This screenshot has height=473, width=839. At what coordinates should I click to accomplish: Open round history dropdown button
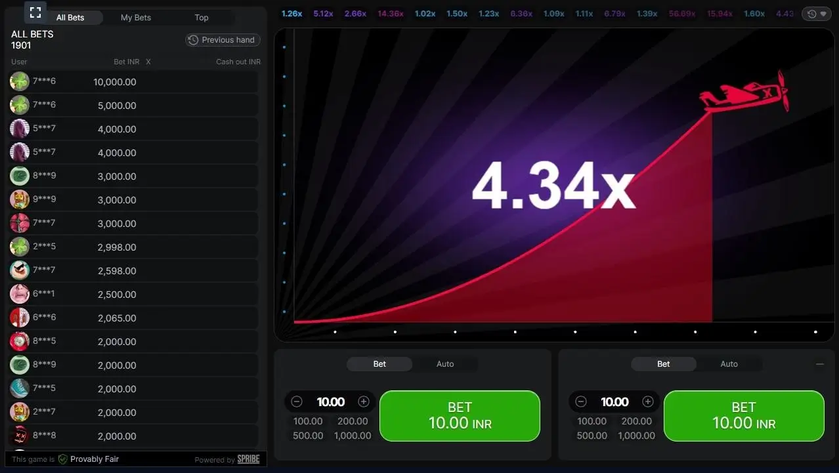pyautogui.click(x=817, y=14)
